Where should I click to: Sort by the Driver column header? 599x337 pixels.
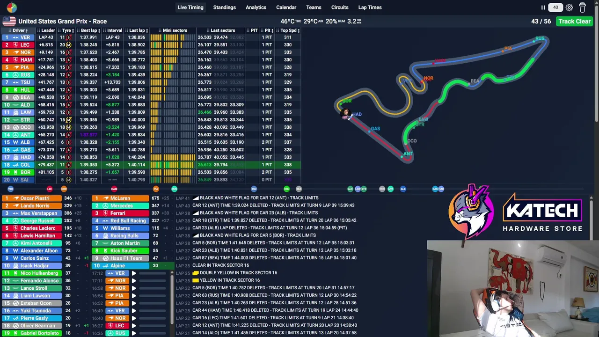(18, 30)
